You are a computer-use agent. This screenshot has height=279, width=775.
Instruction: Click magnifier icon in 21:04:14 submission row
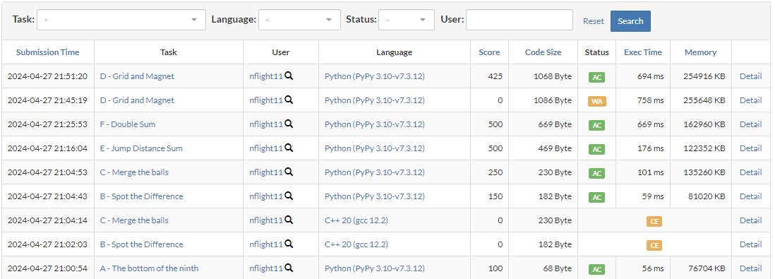pyautogui.click(x=289, y=220)
